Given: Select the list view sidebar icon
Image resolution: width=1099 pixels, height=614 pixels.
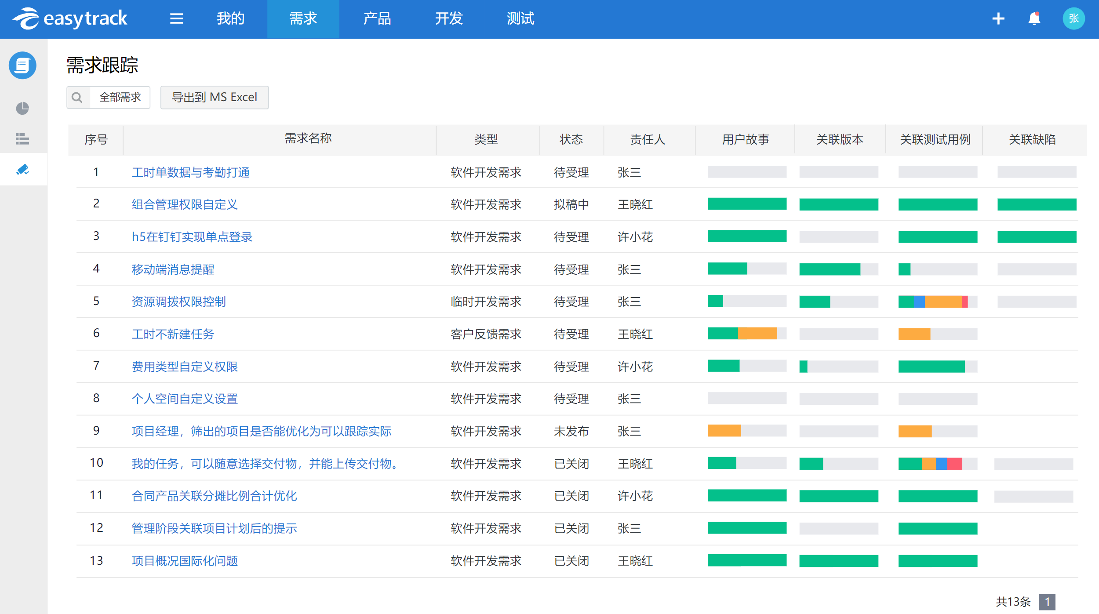Looking at the screenshot, I should pos(22,139).
